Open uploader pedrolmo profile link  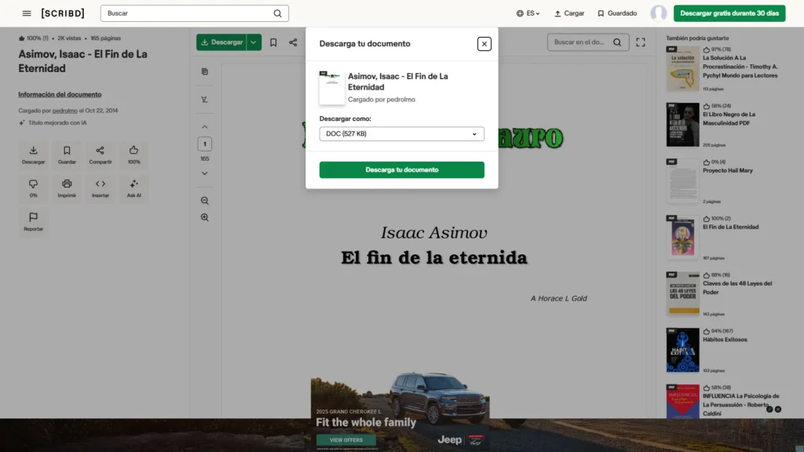[x=64, y=110]
